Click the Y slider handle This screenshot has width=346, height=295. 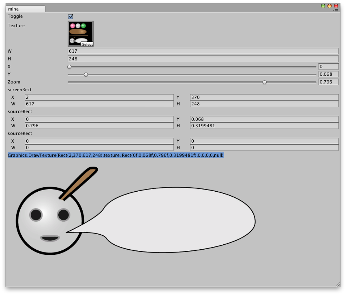[x=85, y=74]
